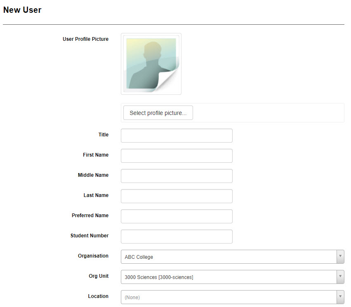351x307 pixels.
Task: Click the 'Middle Name' label text
Action: [x=93, y=175]
